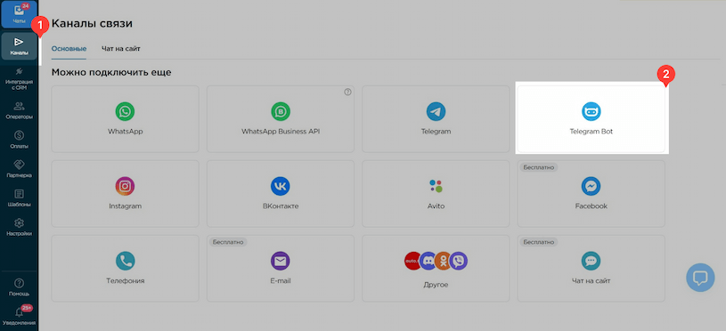Click the Другое grouped messenger icons
Screen dimensions: 726x331
pos(436,261)
